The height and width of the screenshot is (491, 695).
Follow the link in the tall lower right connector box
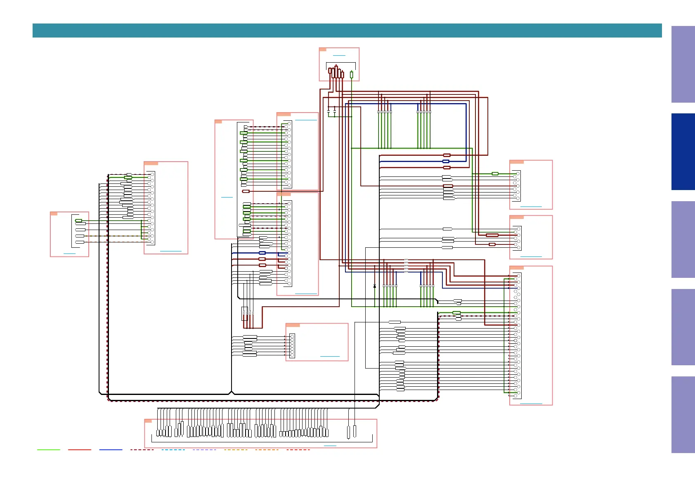coord(531,404)
